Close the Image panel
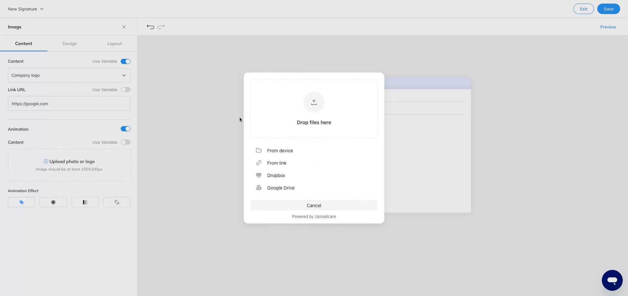This screenshot has width=628, height=296. [x=124, y=27]
